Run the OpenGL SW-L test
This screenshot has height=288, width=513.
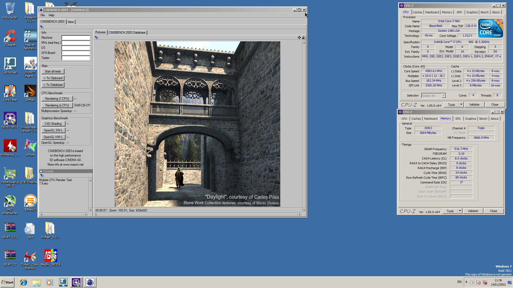point(53,130)
